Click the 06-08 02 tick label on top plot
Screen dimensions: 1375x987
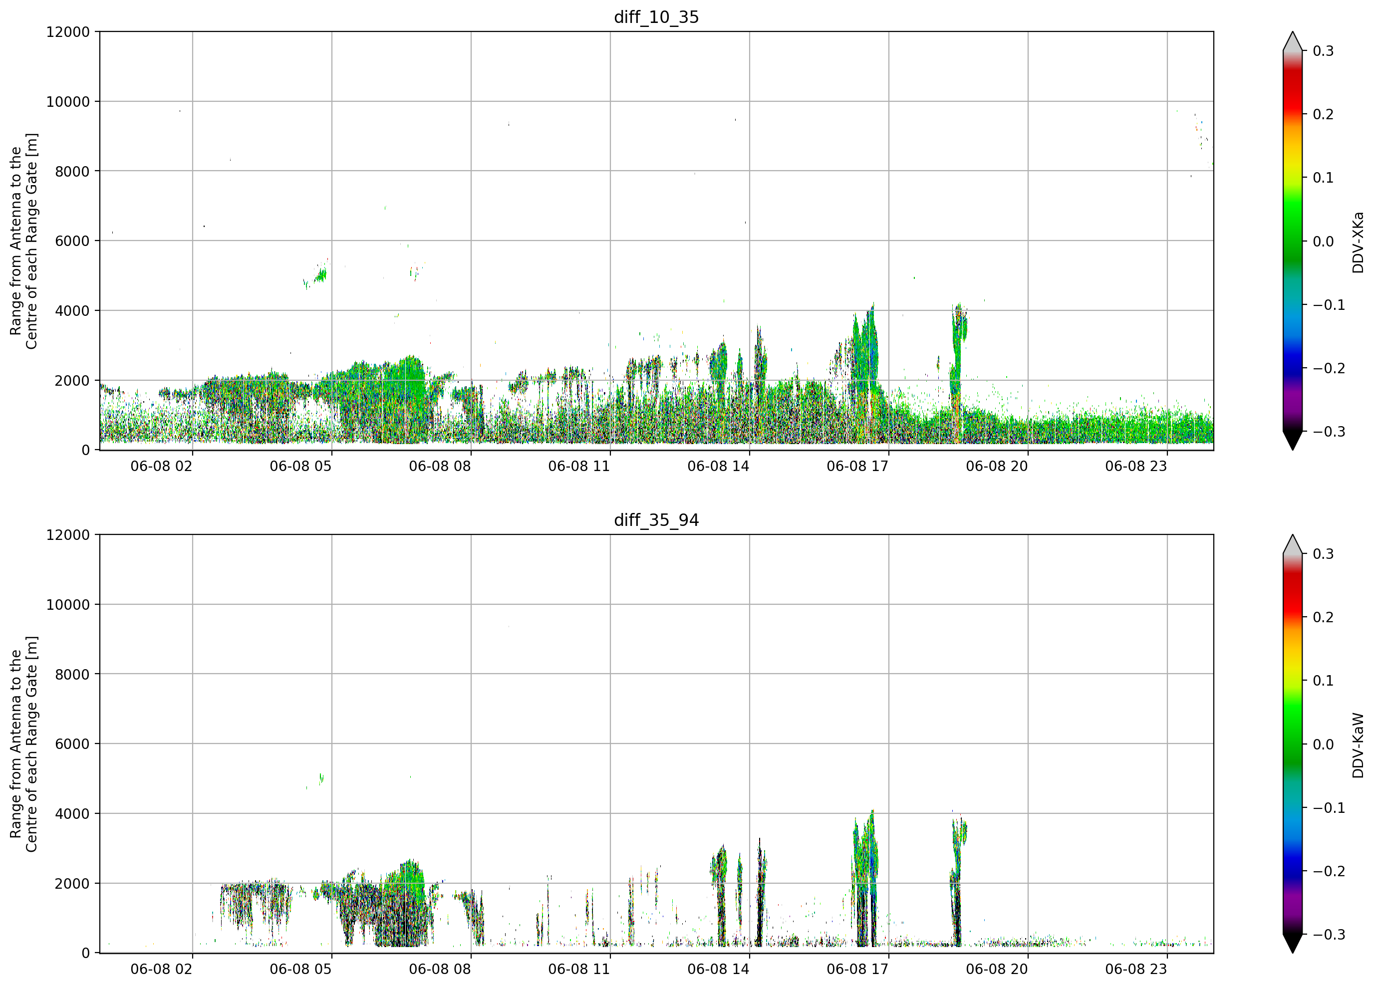[161, 466]
